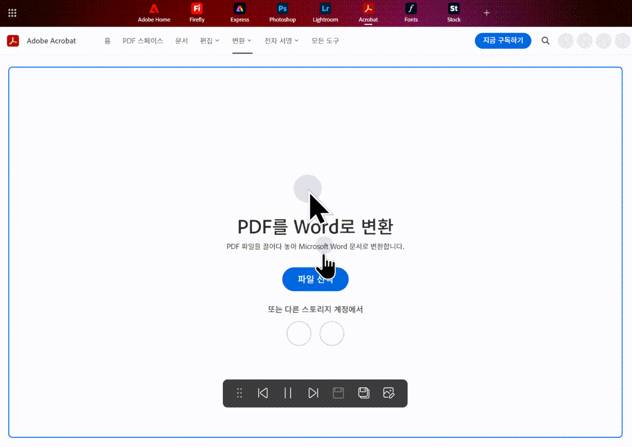Click the dimmed save icon

click(x=338, y=393)
